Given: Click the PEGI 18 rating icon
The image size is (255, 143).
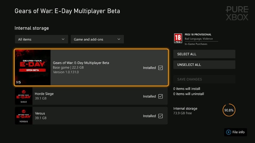Looking at the screenshot, I should click(x=178, y=38).
